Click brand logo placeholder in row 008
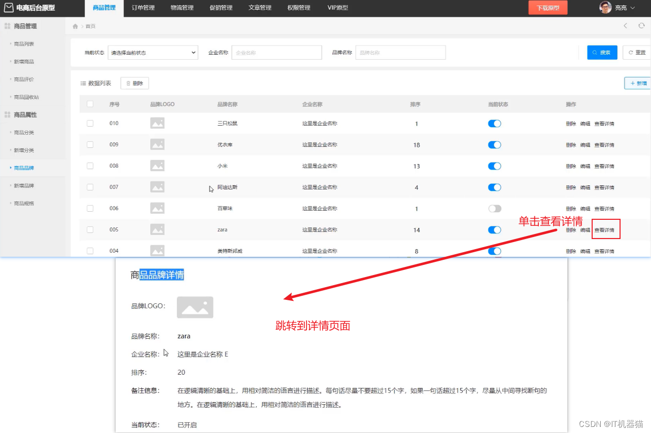Image resolution: width=651 pixels, height=433 pixels. [x=157, y=166]
